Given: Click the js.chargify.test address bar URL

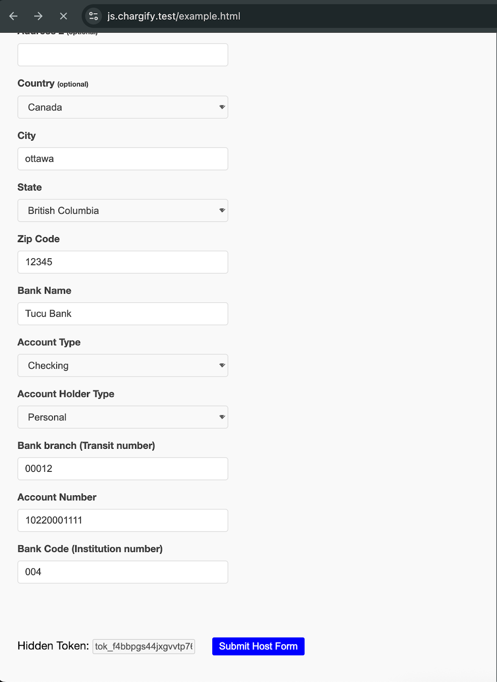Looking at the screenshot, I should pyautogui.click(x=174, y=16).
